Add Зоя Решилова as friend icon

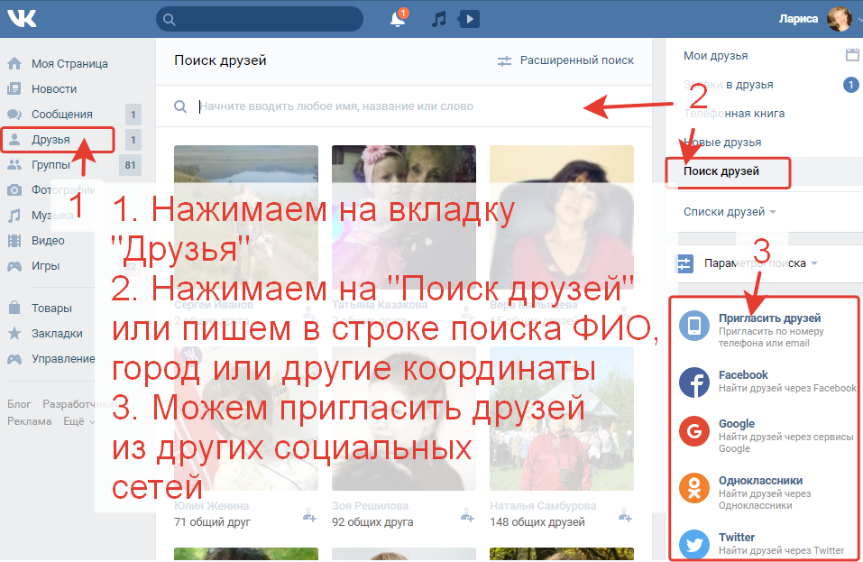coord(467,516)
